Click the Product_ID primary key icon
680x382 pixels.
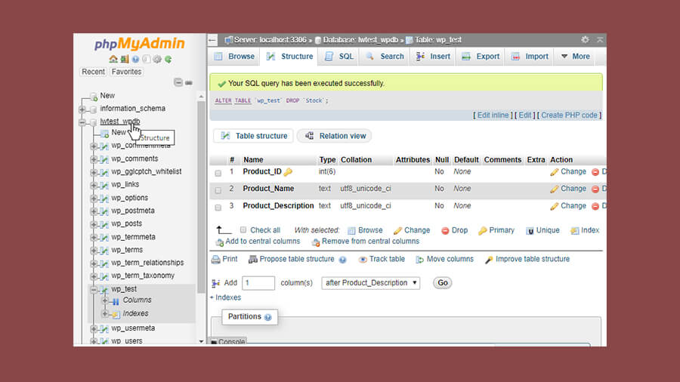[x=288, y=172]
